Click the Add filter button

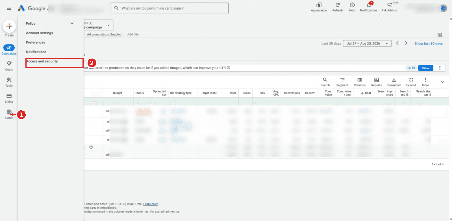click(x=133, y=35)
